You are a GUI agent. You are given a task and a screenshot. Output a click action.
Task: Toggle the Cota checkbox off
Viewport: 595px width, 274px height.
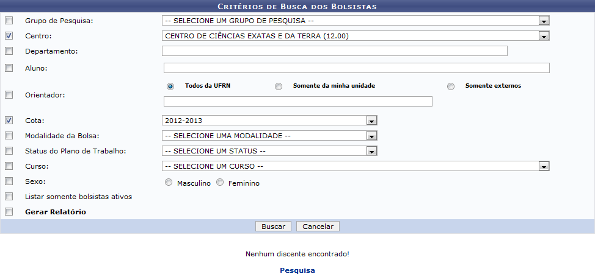9,121
